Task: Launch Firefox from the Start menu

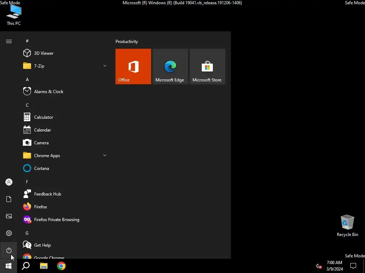Action: coord(65,207)
